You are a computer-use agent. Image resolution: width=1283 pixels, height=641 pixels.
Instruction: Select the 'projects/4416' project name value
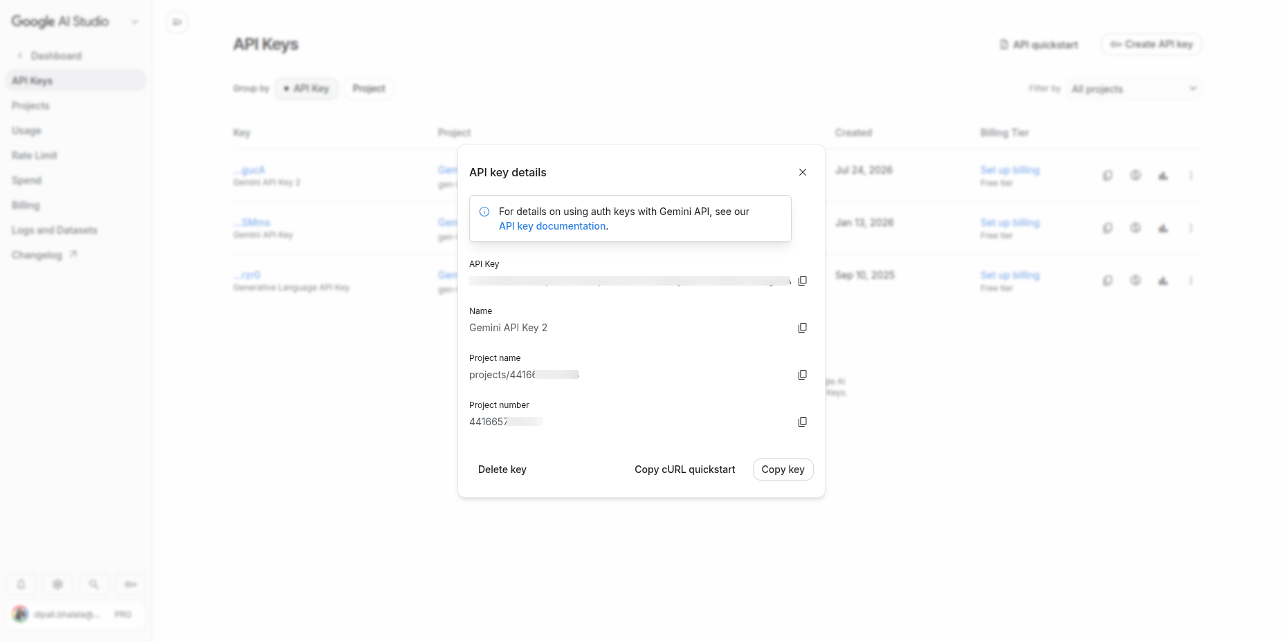coord(524,375)
